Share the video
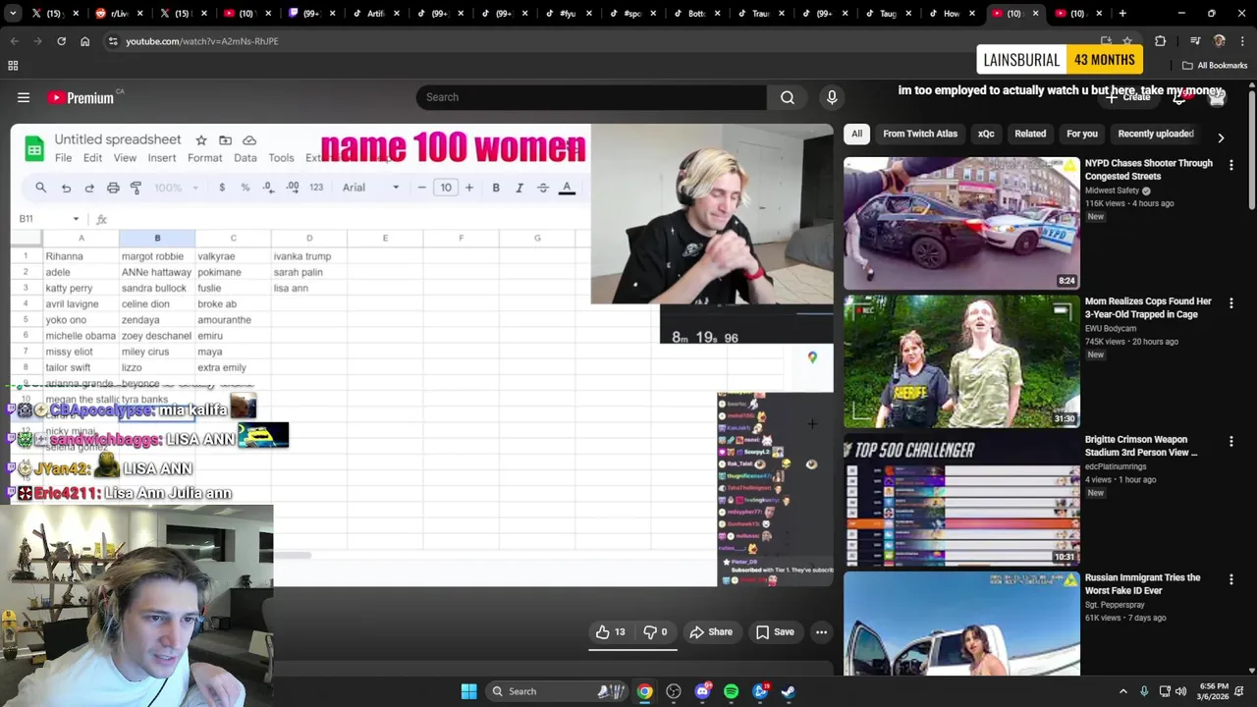Image resolution: width=1257 pixels, height=707 pixels. (711, 632)
